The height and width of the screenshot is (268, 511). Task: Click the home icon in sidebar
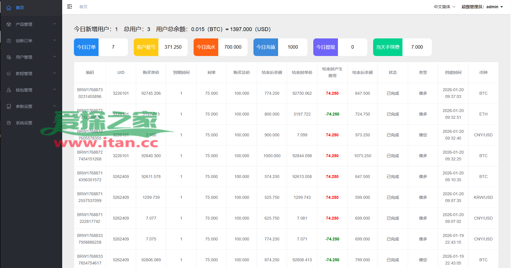coord(9,8)
